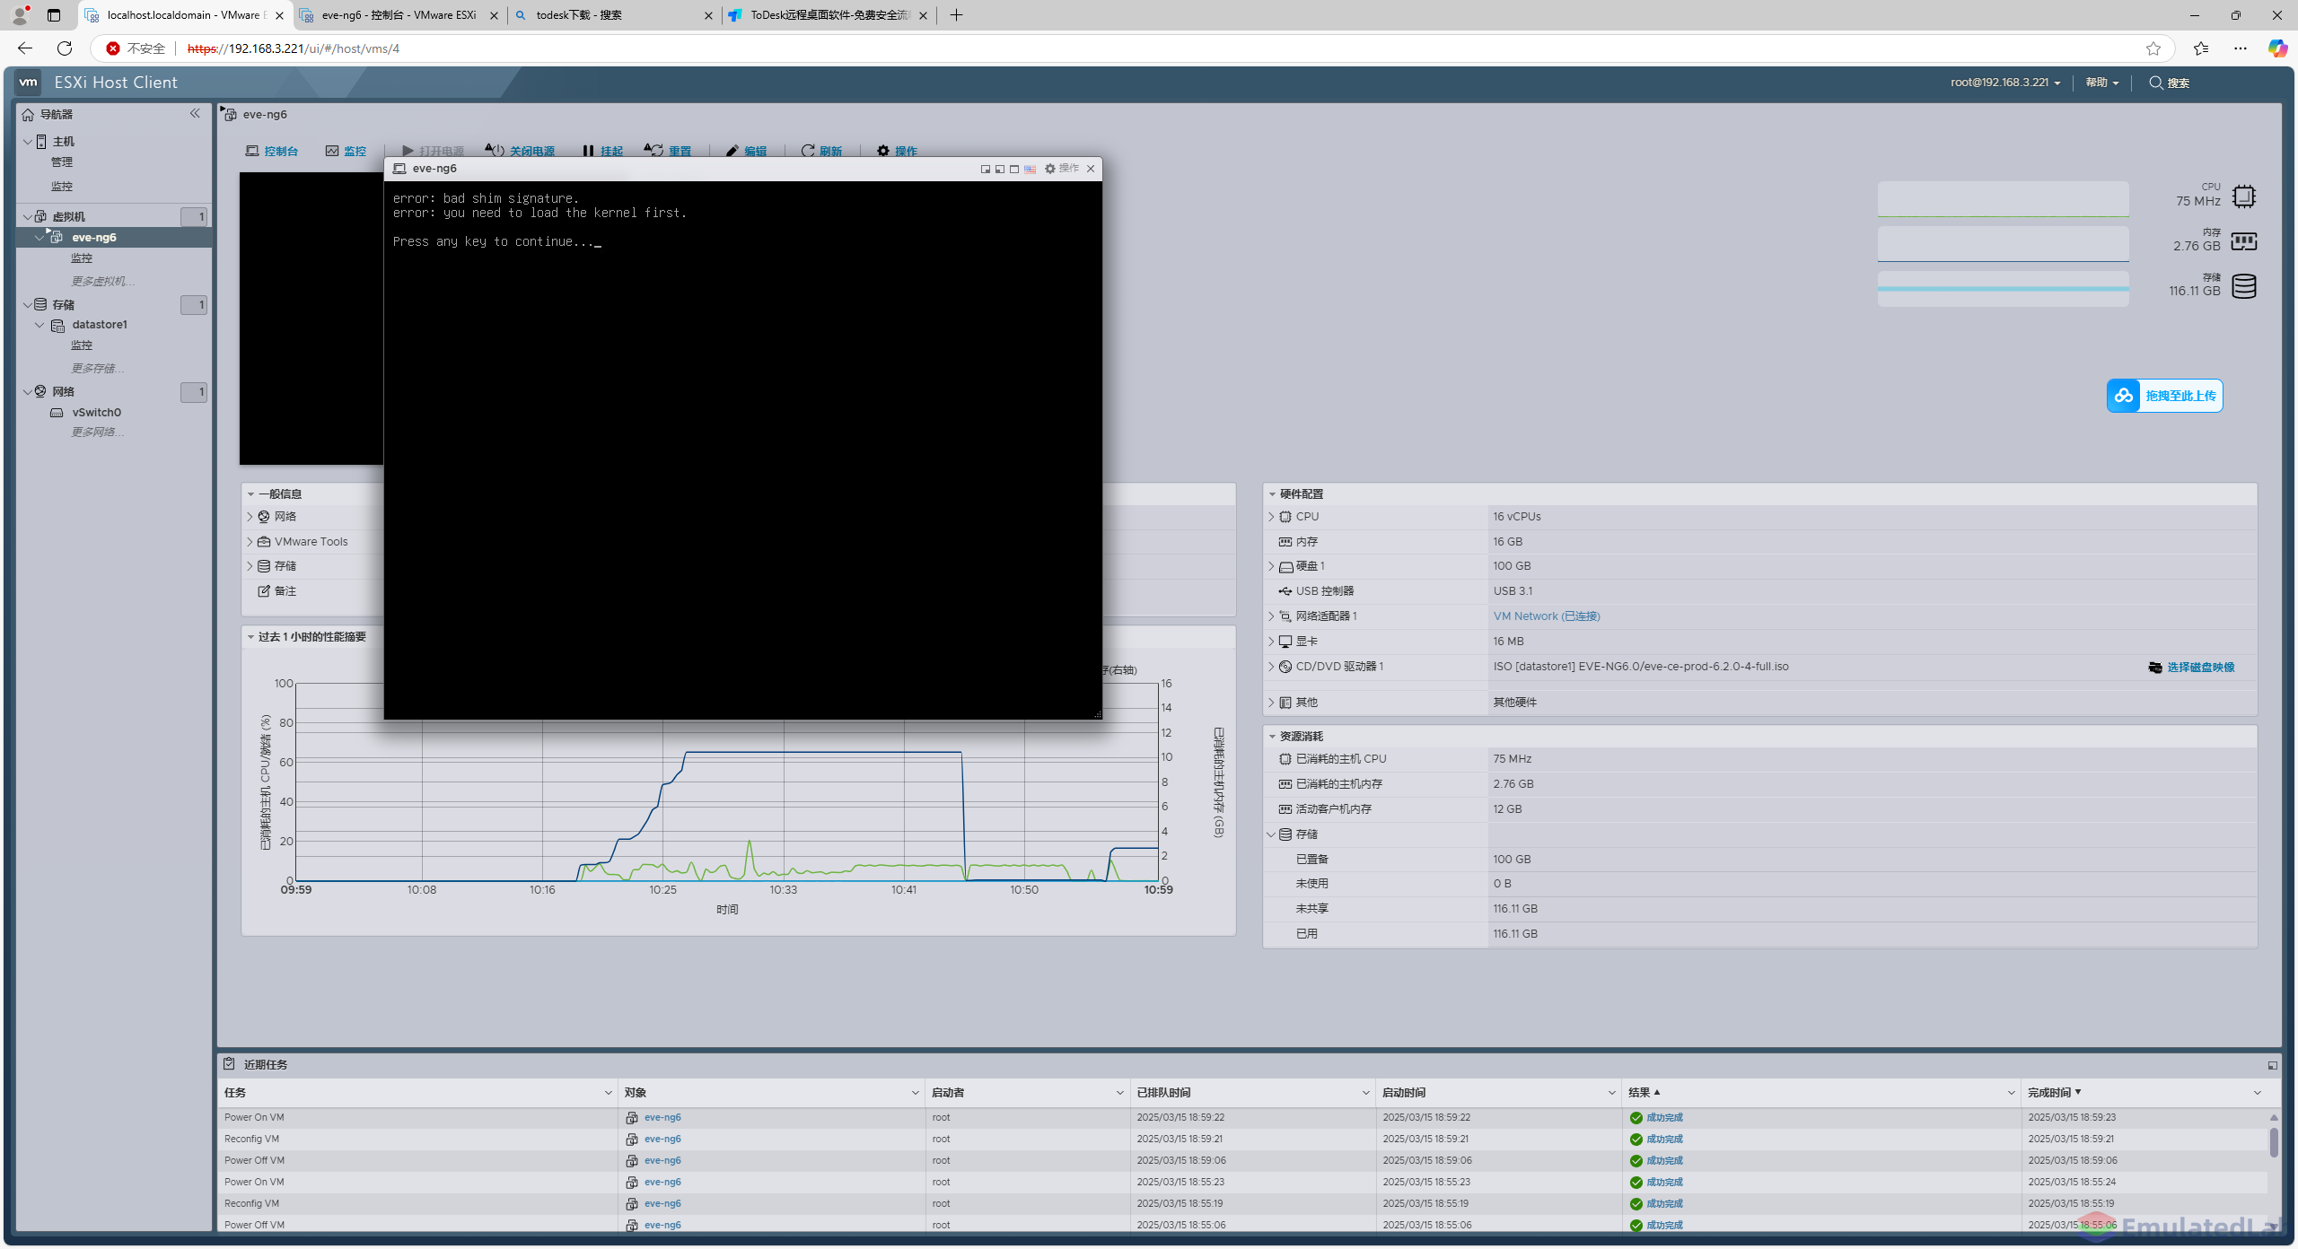The image size is (2298, 1249).
Task: Edit VM settings with 编辑 button
Action: [x=746, y=151]
